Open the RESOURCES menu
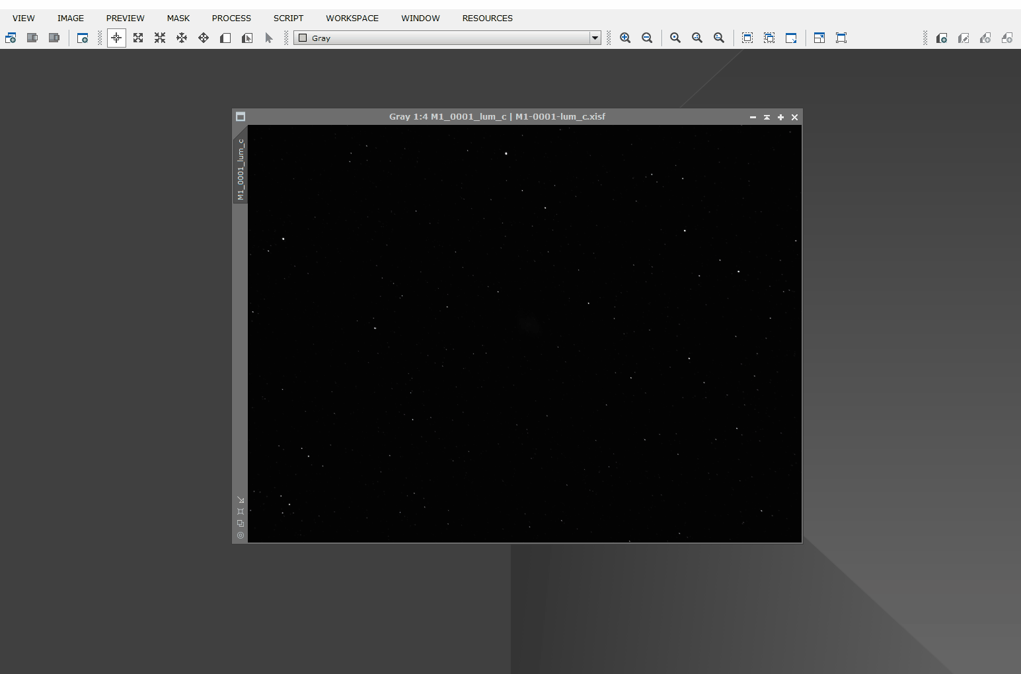1021x674 pixels. (488, 18)
